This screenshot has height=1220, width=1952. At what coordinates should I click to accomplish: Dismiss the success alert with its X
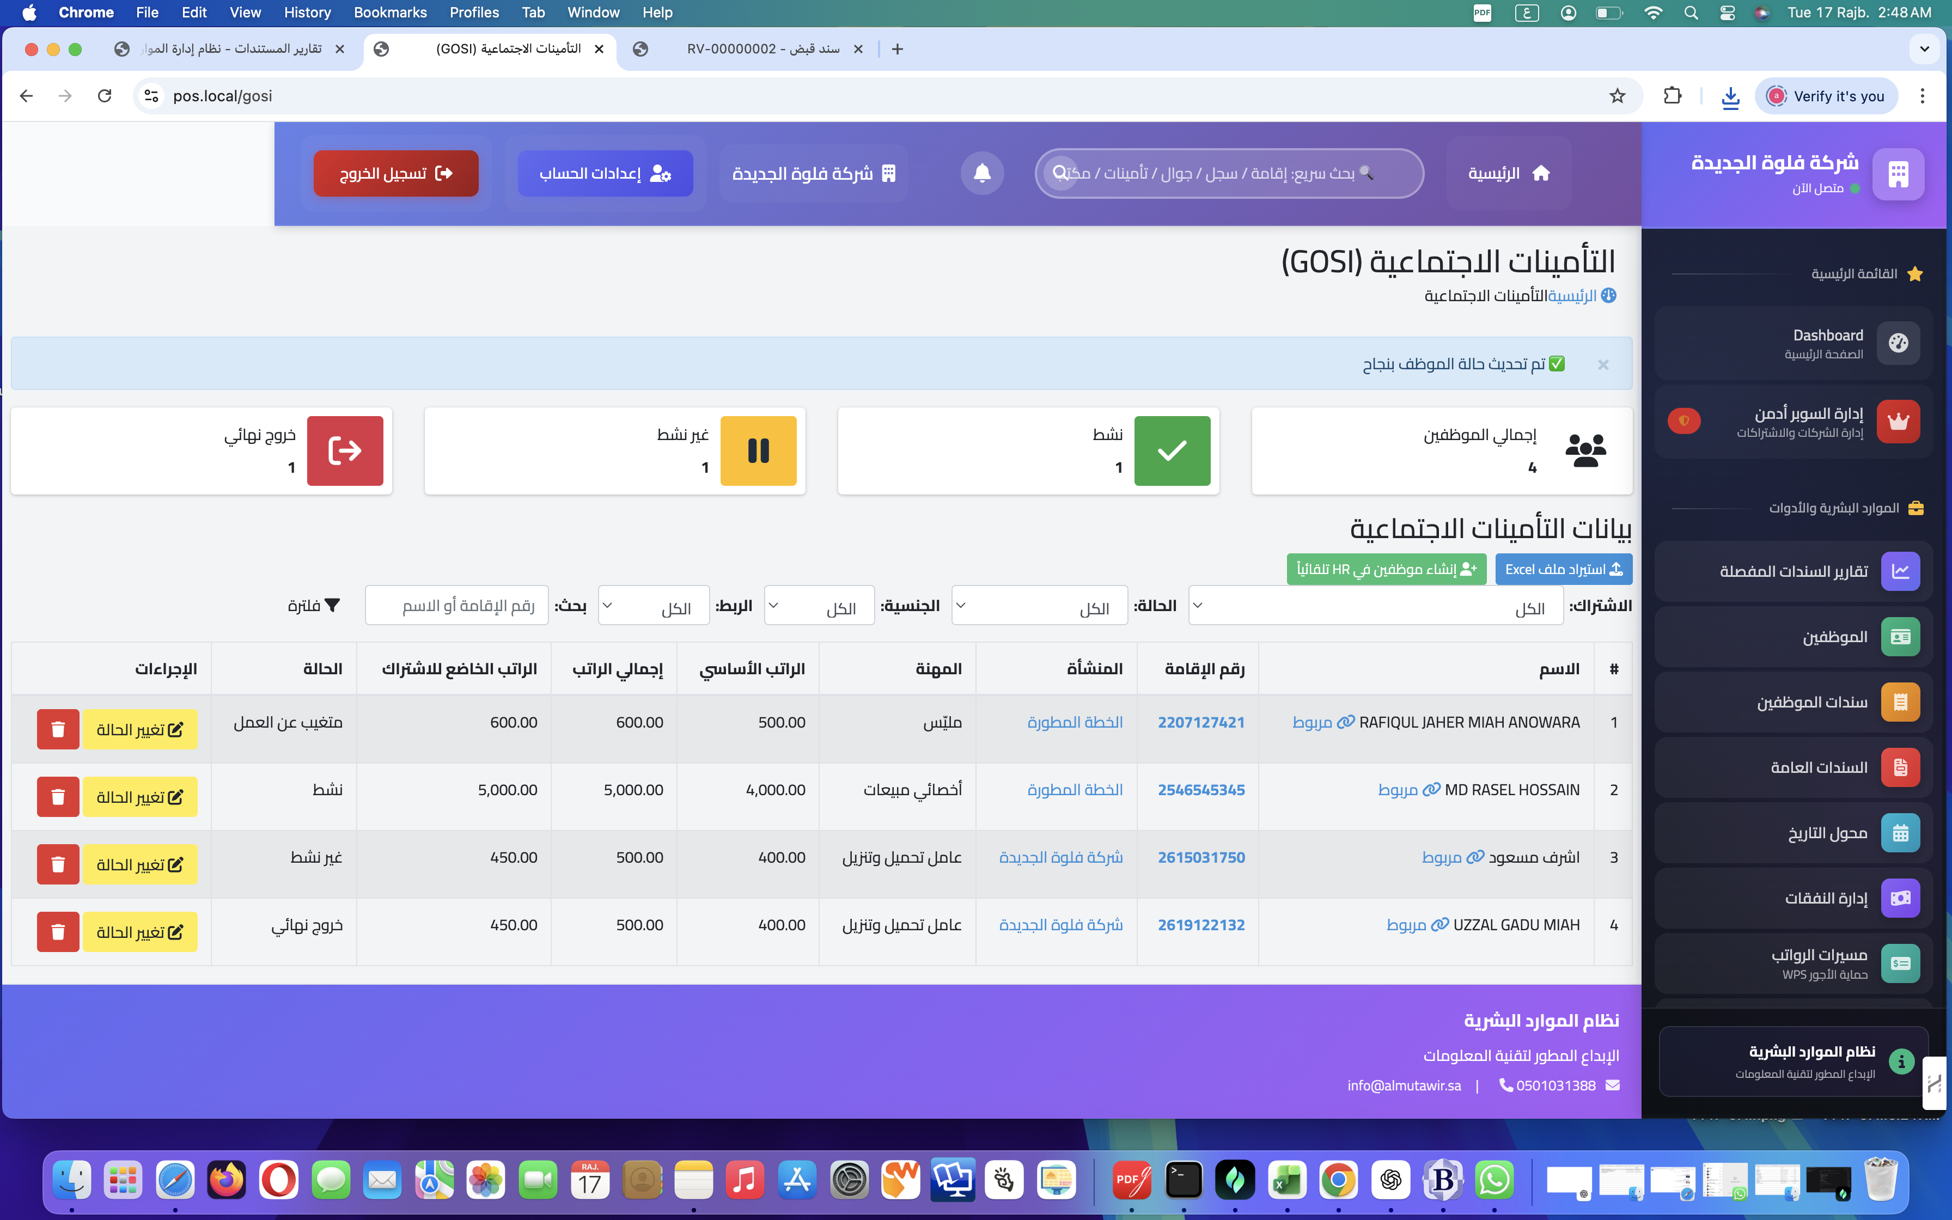[1603, 365]
